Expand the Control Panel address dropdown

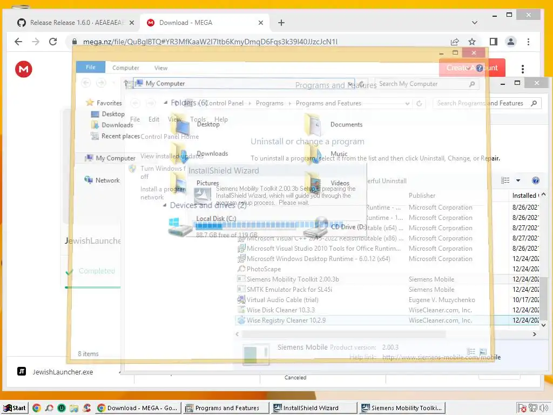[407, 103]
